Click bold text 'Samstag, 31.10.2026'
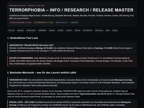This screenshot has width=144, height=108. tap(104, 48)
